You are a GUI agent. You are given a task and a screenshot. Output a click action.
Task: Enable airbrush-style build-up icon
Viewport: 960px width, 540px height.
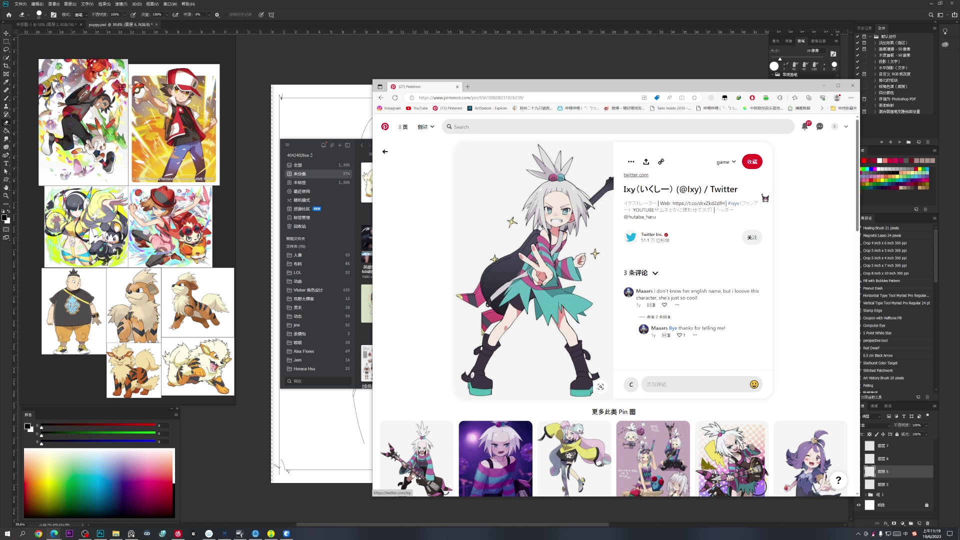pyautogui.click(x=175, y=15)
